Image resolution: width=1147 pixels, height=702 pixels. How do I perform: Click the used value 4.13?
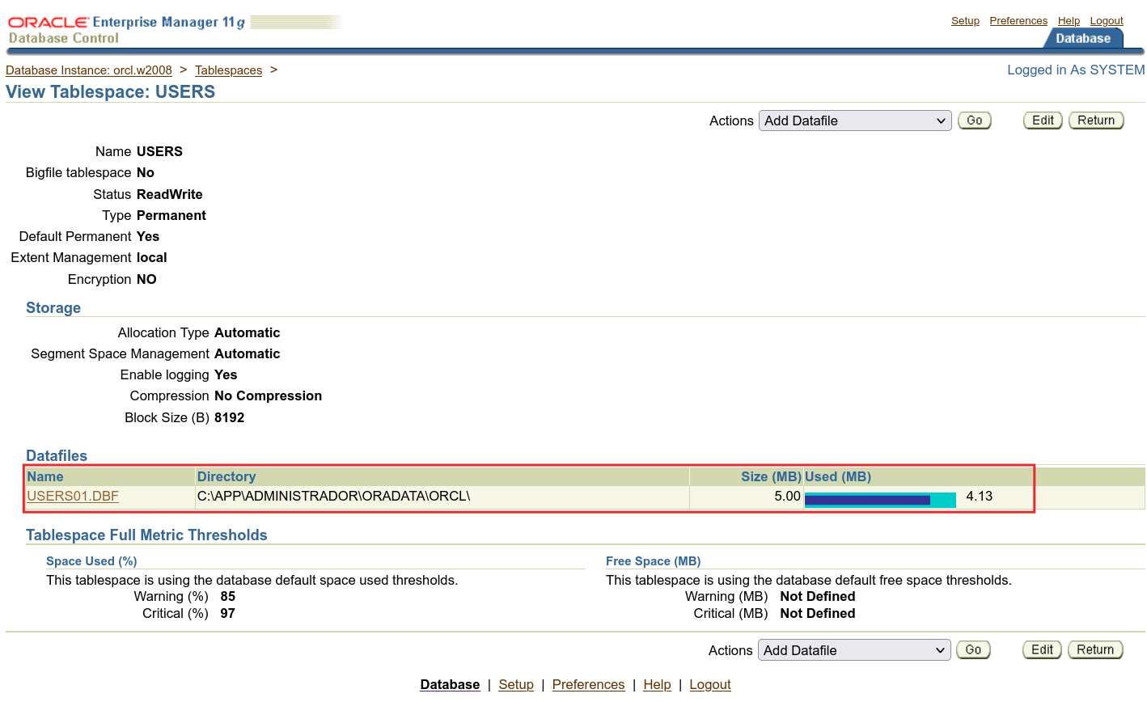[979, 497]
